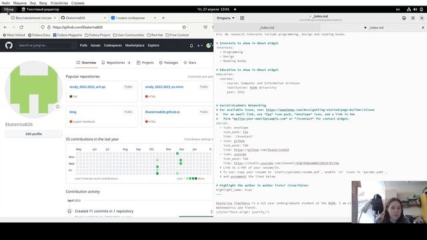The image size is (427, 240).
Task: Open study_2022-2023_arh-pc repository
Action: pos(87,87)
